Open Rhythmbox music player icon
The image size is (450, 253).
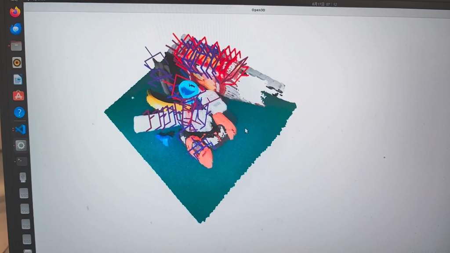coord(17,62)
